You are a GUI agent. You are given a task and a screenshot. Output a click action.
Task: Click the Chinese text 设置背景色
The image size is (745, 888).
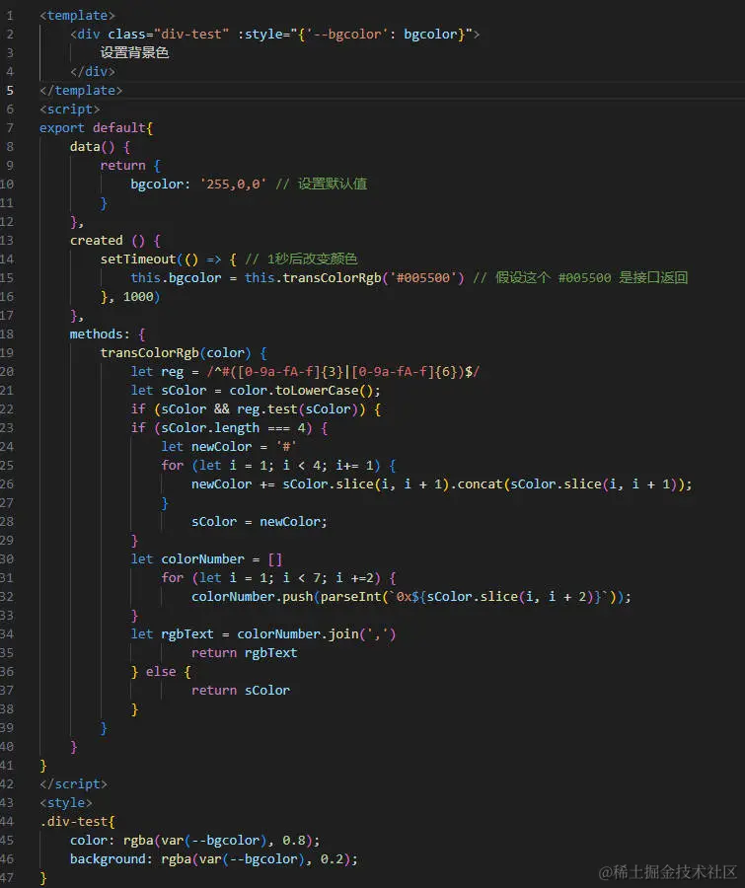click(134, 52)
